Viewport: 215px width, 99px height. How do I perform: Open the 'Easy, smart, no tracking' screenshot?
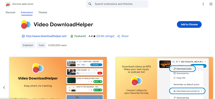[x=58, y=78]
